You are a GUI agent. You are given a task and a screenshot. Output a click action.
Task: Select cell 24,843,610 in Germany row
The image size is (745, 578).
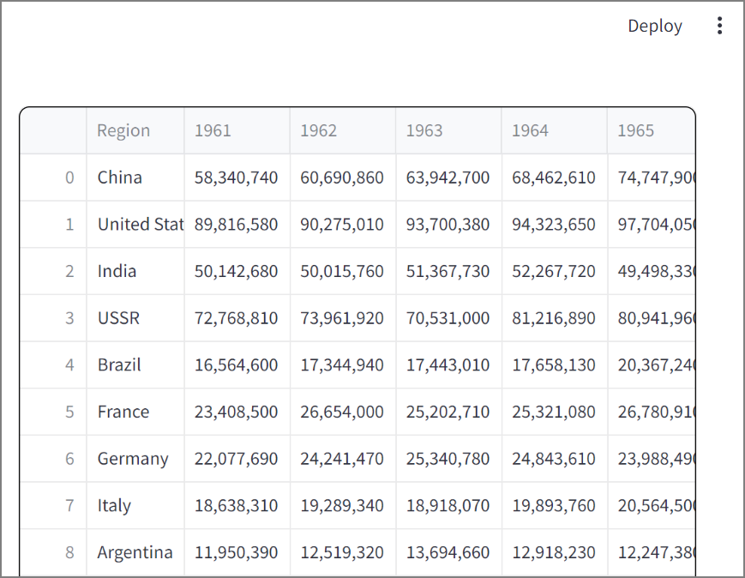pyautogui.click(x=555, y=459)
